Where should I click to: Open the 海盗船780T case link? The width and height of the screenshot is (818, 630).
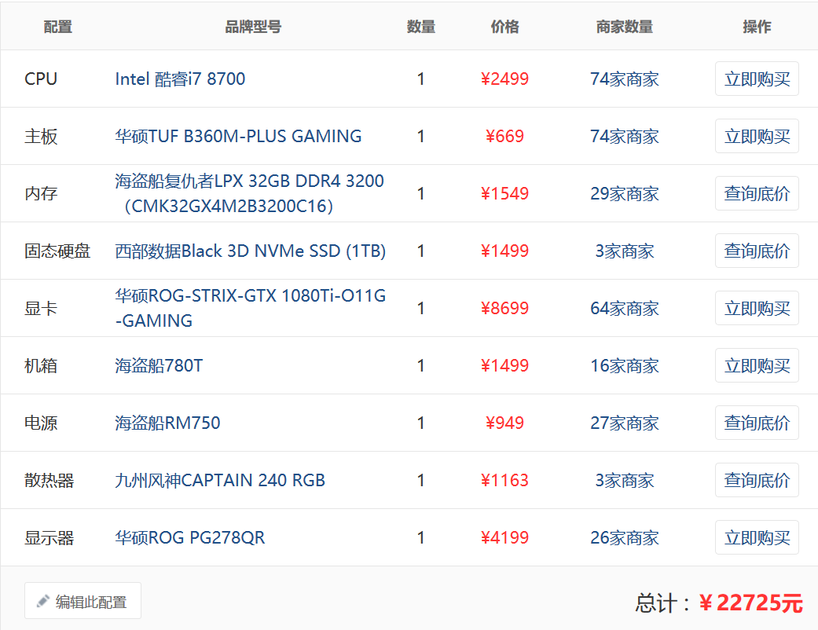pos(159,365)
